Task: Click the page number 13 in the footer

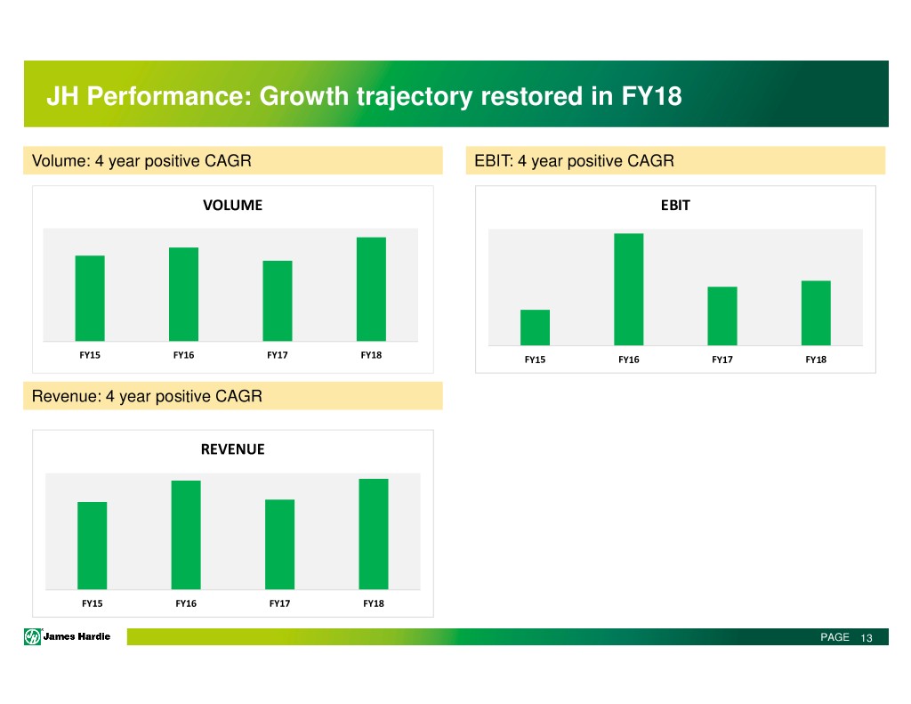Action: (x=867, y=638)
